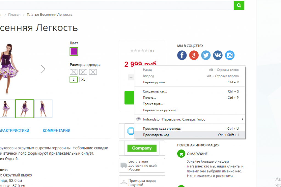Select size L
The height and width of the screenshot is (187, 281).
(x=74, y=80)
